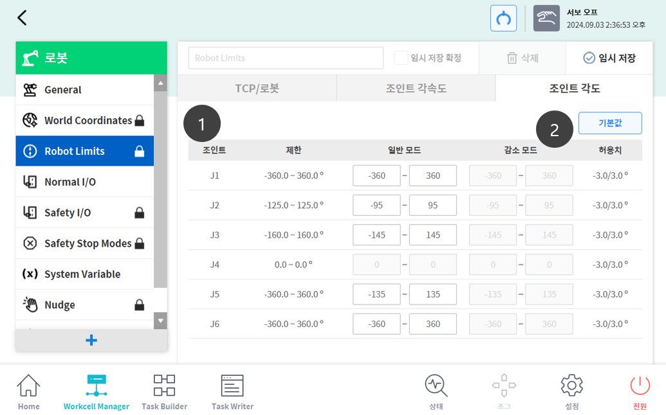Click the J2 normal mode minimum field
The height and width of the screenshot is (415, 666).
click(376, 206)
